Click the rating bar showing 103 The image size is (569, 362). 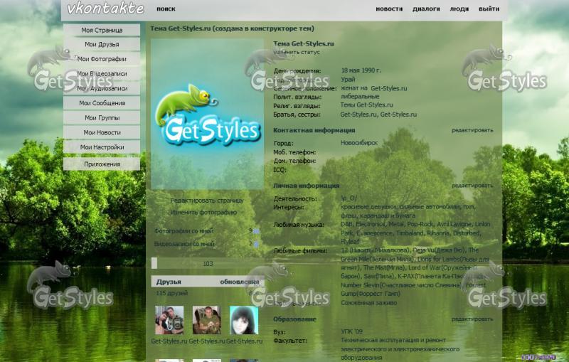(x=207, y=263)
